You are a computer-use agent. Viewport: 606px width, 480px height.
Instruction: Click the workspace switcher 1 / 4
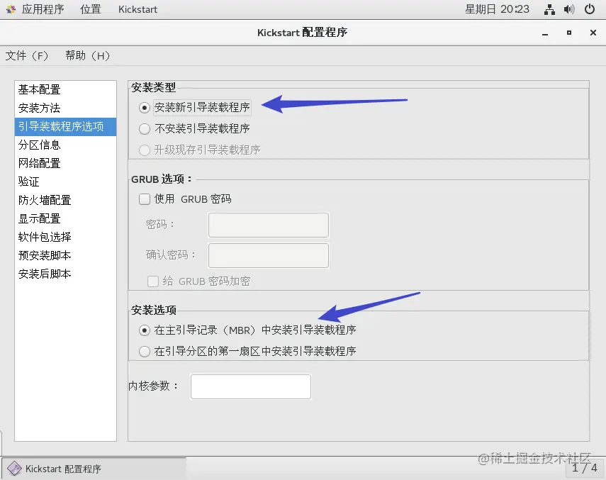click(584, 468)
